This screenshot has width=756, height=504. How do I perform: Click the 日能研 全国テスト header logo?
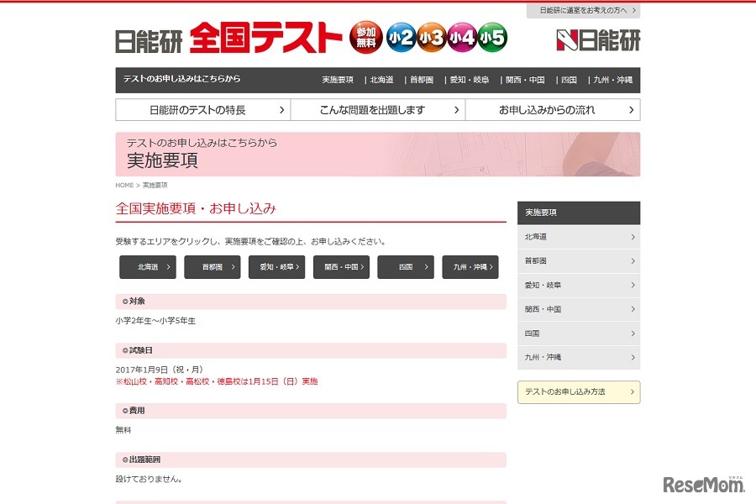[x=229, y=38]
